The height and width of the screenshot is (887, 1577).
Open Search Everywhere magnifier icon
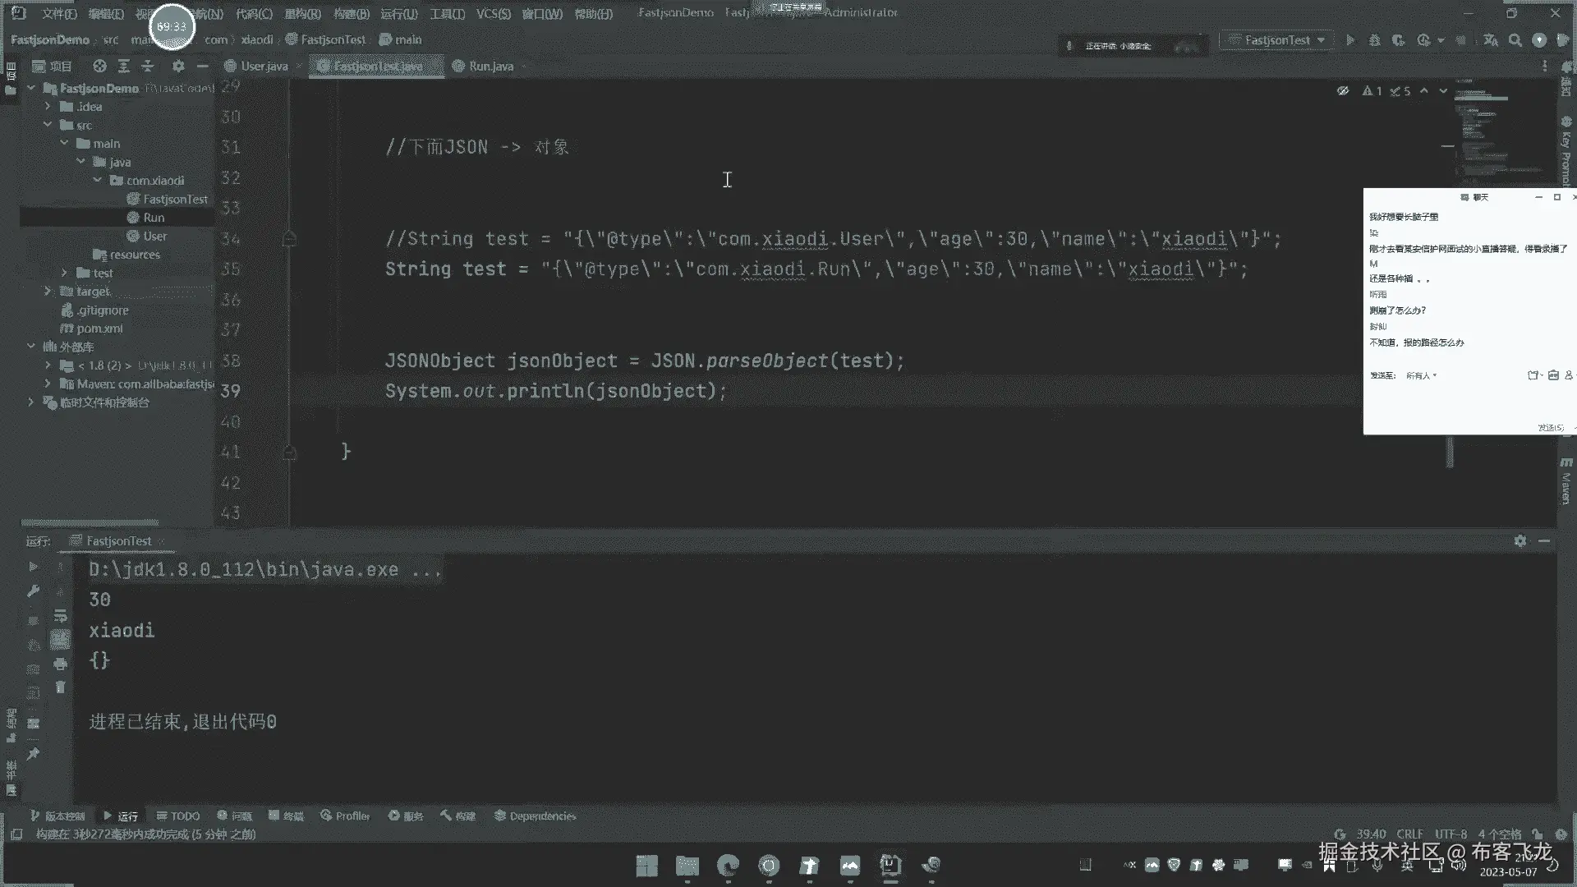coord(1515,40)
